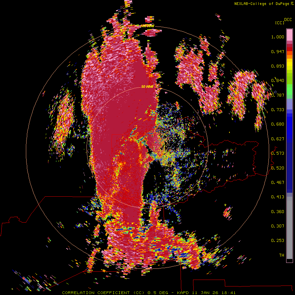This screenshot has height=295, width=295.
Task: Select the 0.733 legend value
Action: click(x=278, y=110)
